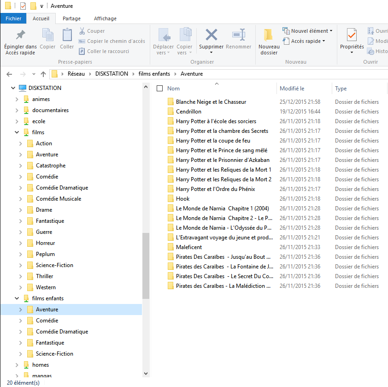Collapse the films enfants tree node
Image resolution: width=388 pixels, height=387 pixels.
tap(17, 298)
